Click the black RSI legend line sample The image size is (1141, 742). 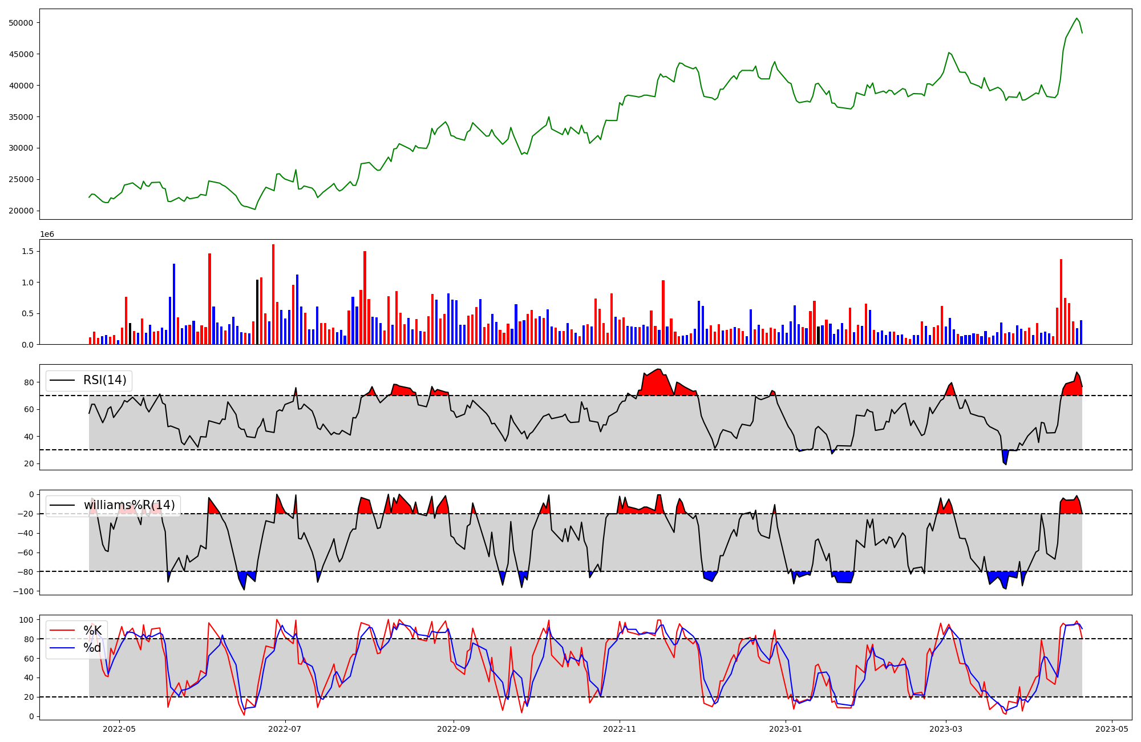tap(62, 380)
